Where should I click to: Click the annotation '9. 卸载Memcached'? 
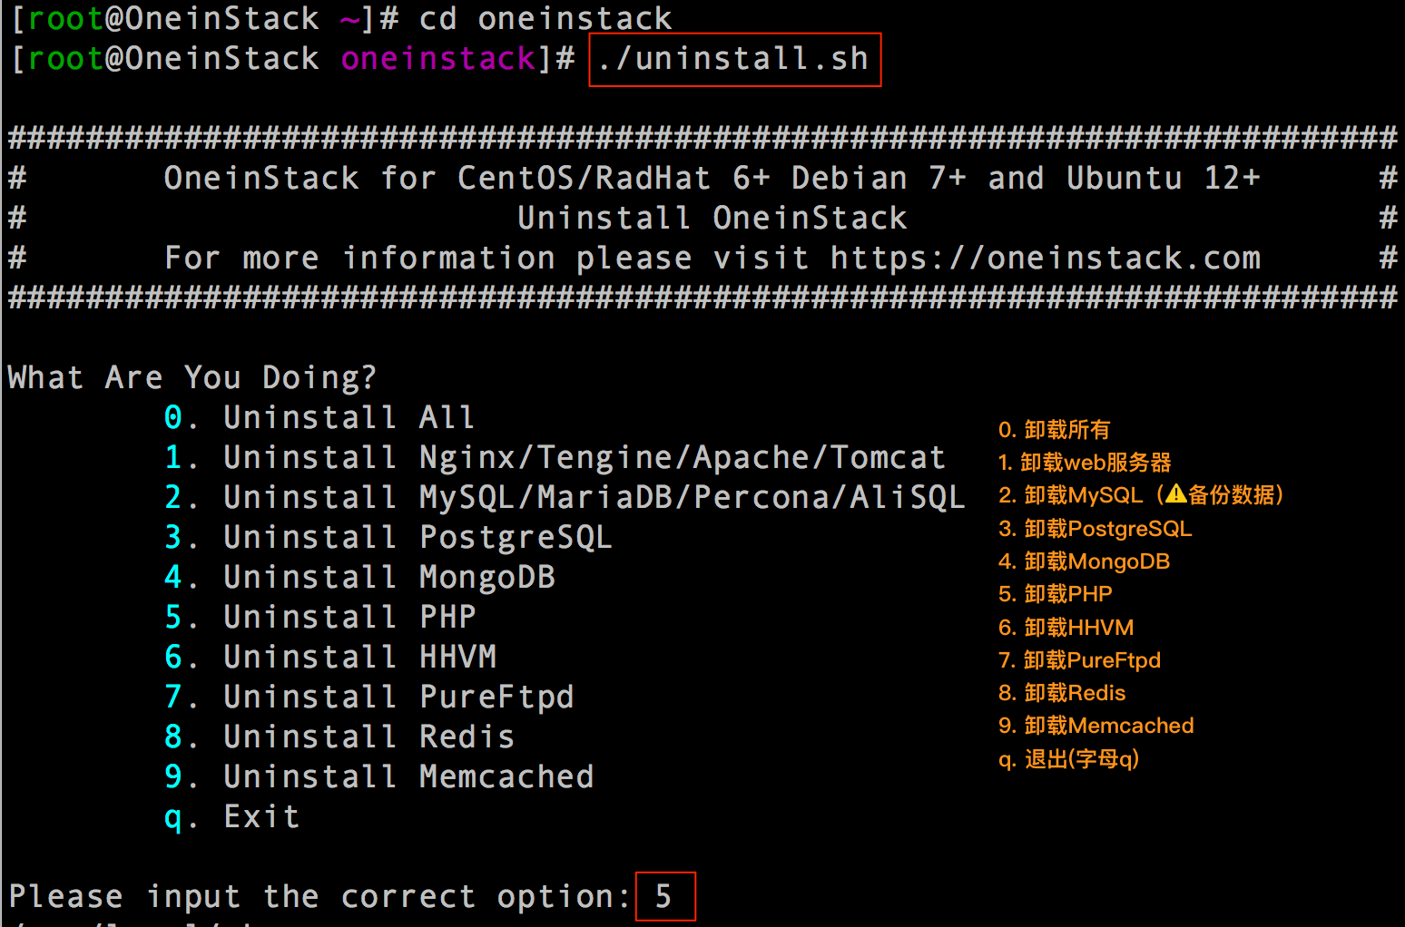point(1096,726)
